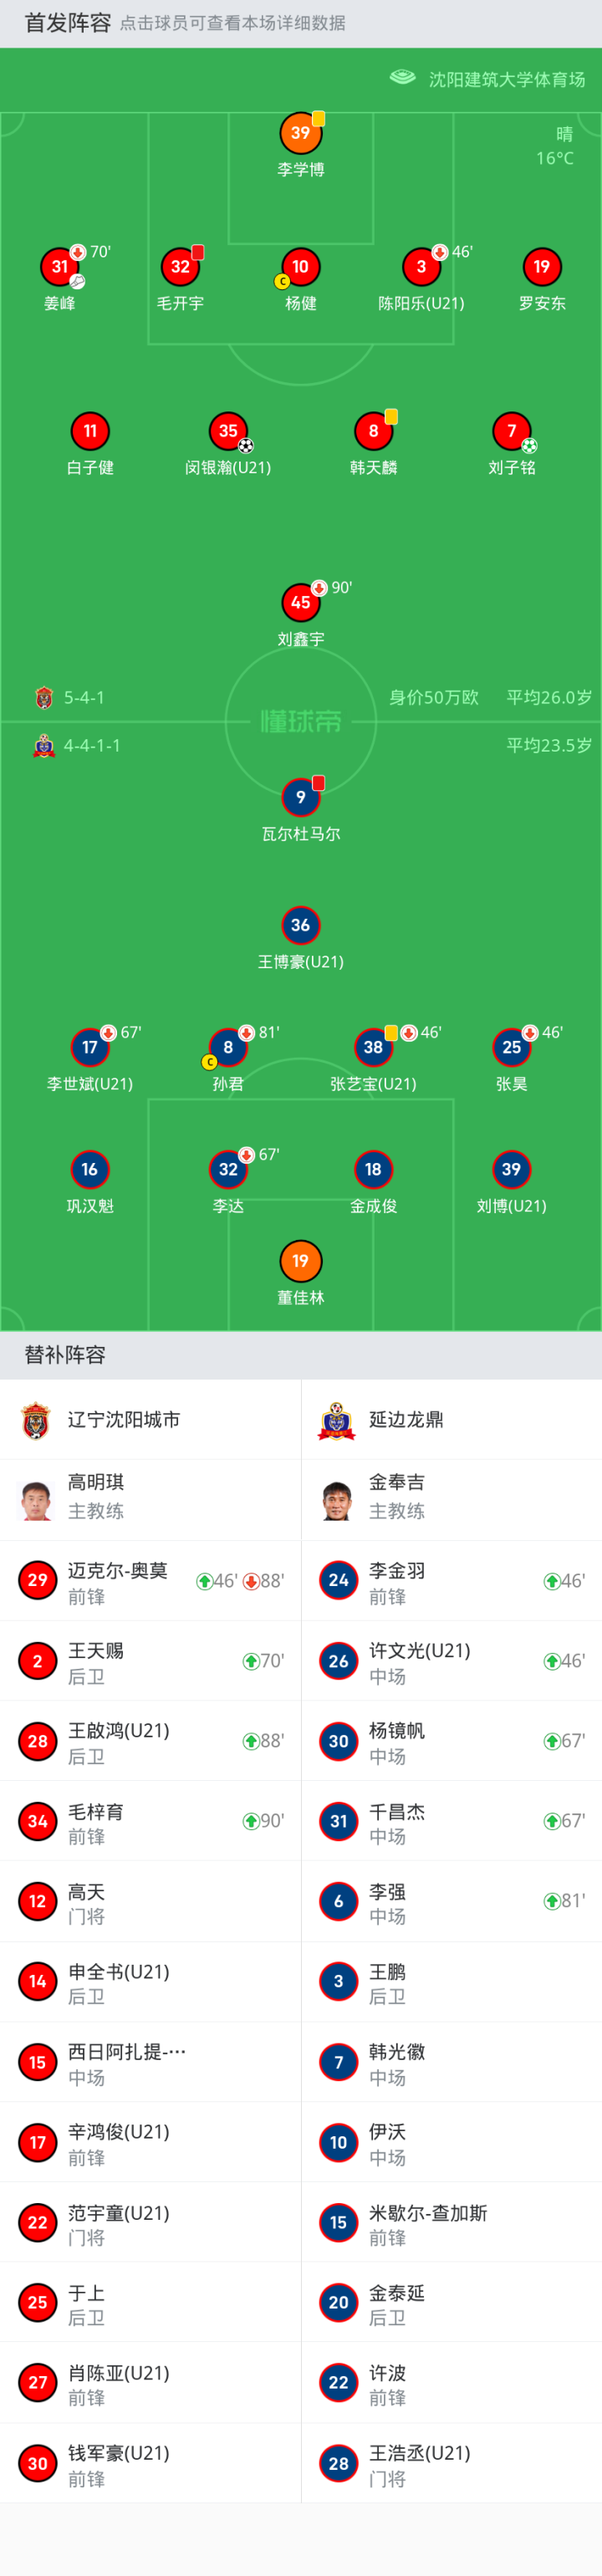602x2576 pixels.
Task: Click the 4-4-1-1 formation label
Action: click(91, 746)
